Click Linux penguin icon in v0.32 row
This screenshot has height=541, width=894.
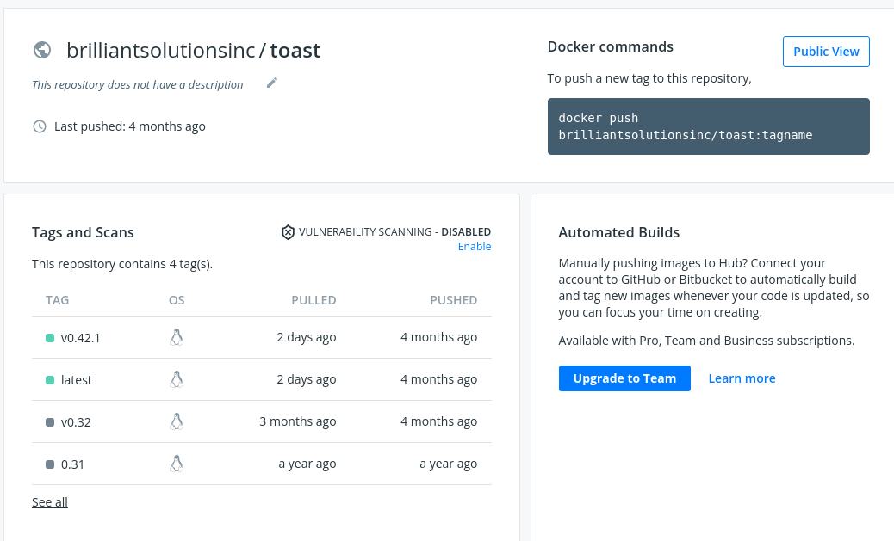click(177, 421)
